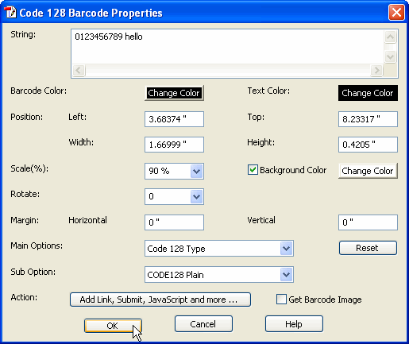Click the Left position input field
The height and width of the screenshot is (344, 409).
(x=174, y=119)
